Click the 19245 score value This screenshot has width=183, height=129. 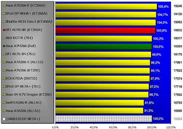point(178,6)
